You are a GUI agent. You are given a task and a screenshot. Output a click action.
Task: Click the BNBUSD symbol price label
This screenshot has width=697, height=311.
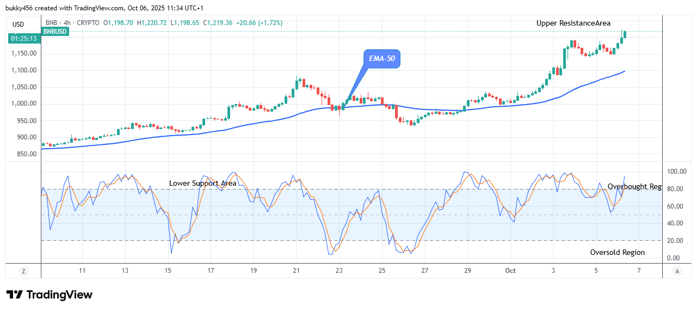[54, 32]
